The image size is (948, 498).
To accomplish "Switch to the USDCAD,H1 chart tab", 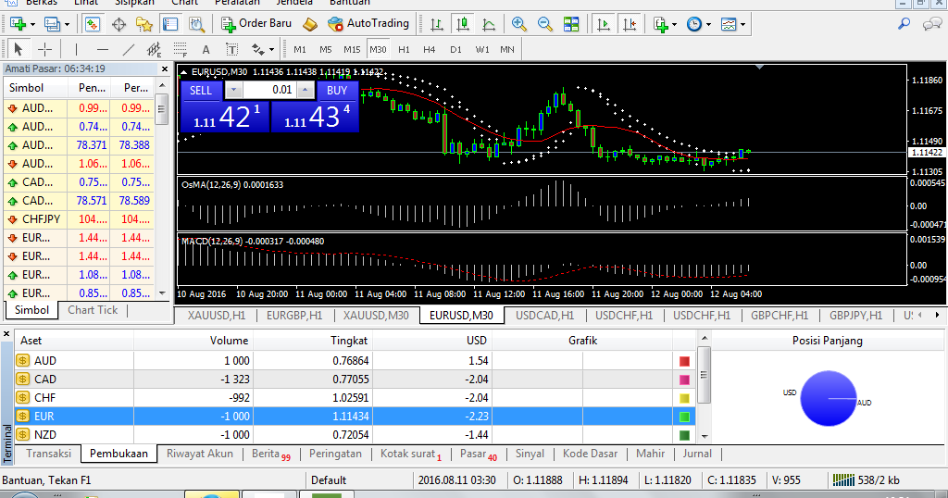I will click(544, 316).
